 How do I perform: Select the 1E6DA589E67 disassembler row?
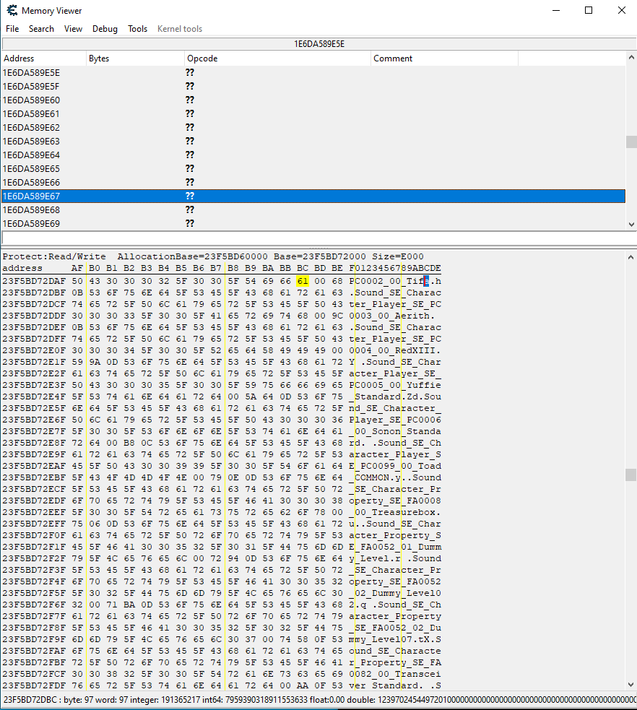click(312, 196)
